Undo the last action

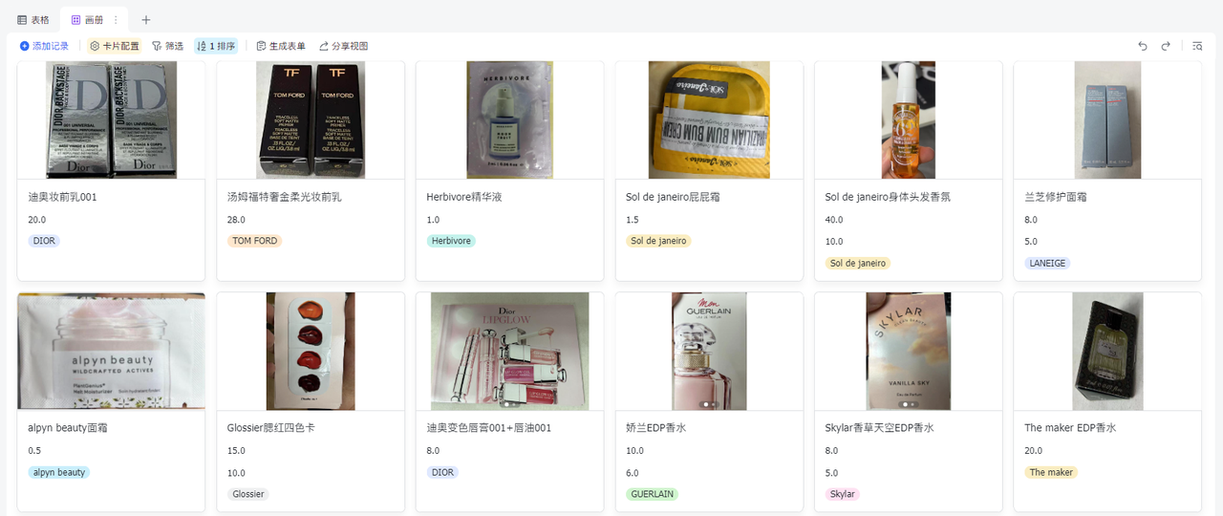pyautogui.click(x=1143, y=46)
